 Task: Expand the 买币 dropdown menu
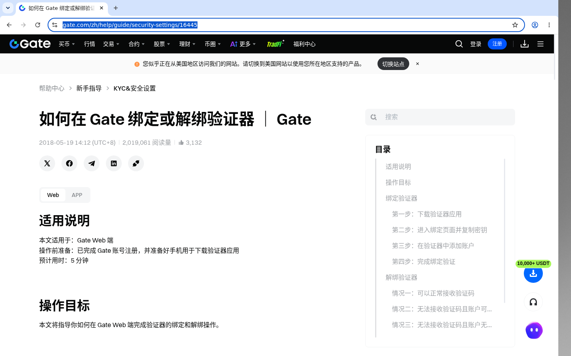(x=67, y=44)
